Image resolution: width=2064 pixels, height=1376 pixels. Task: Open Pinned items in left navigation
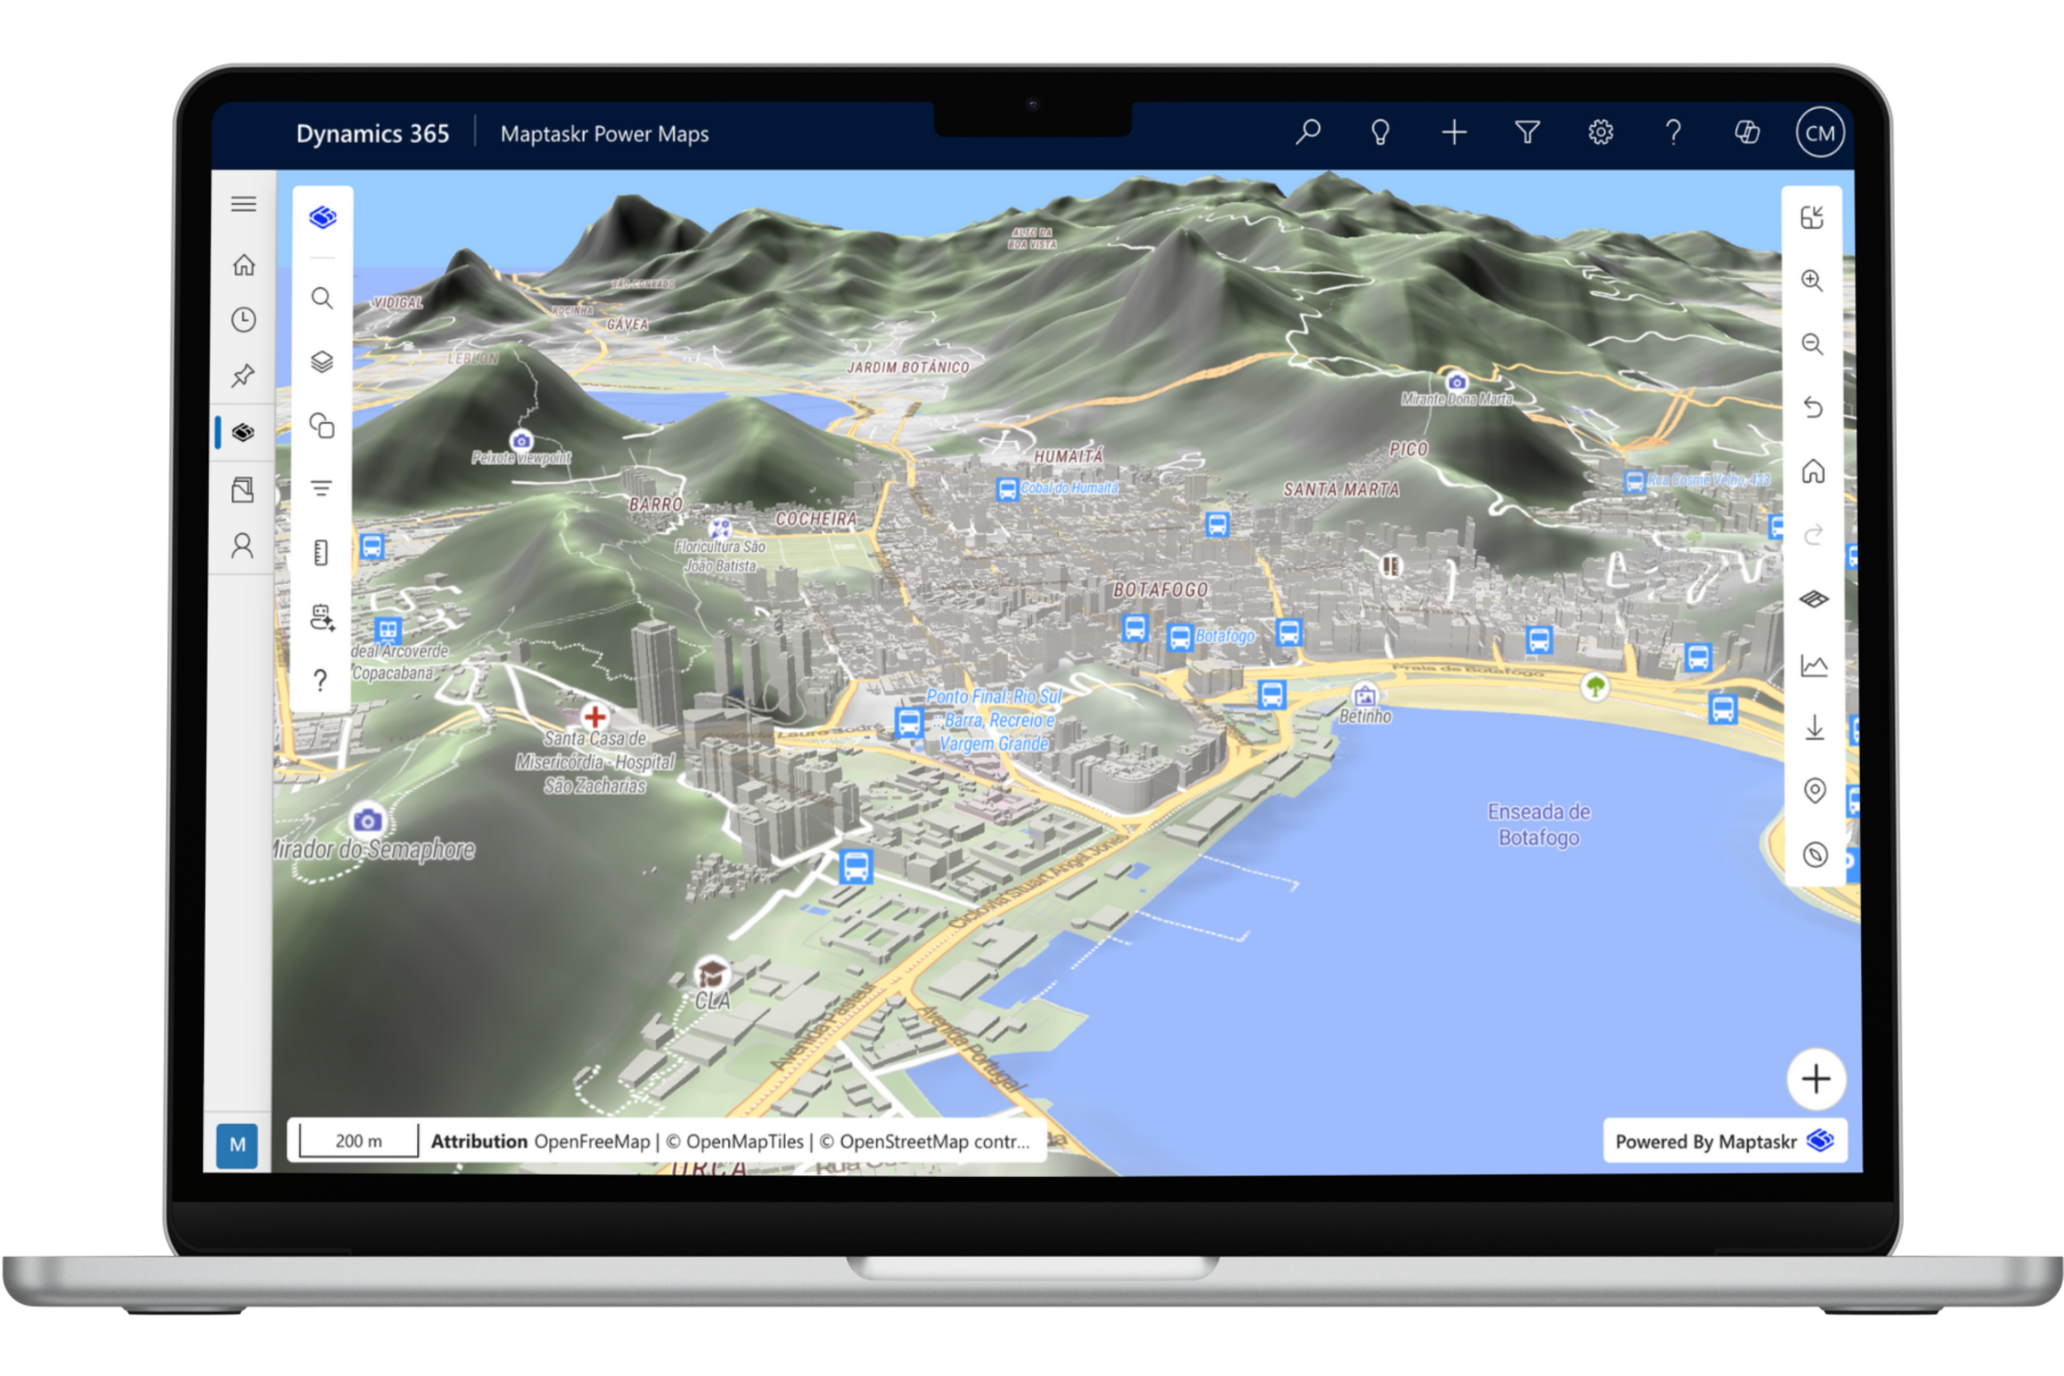pyautogui.click(x=243, y=376)
